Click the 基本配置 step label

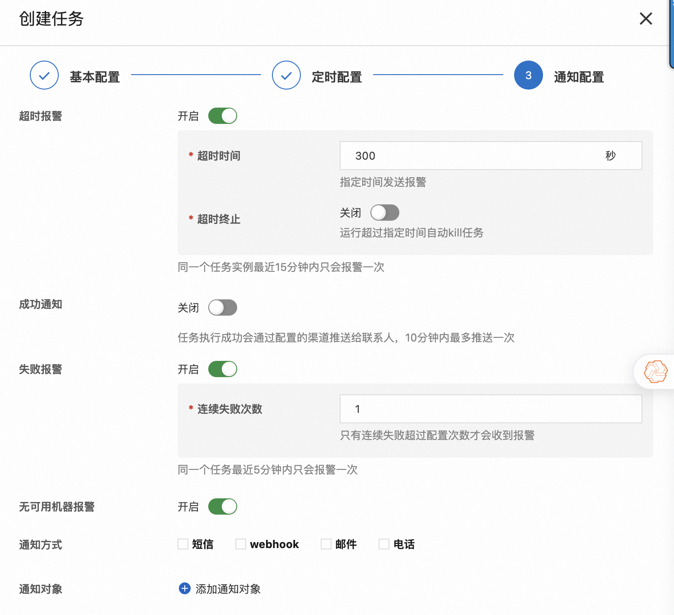[x=95, y=77]
